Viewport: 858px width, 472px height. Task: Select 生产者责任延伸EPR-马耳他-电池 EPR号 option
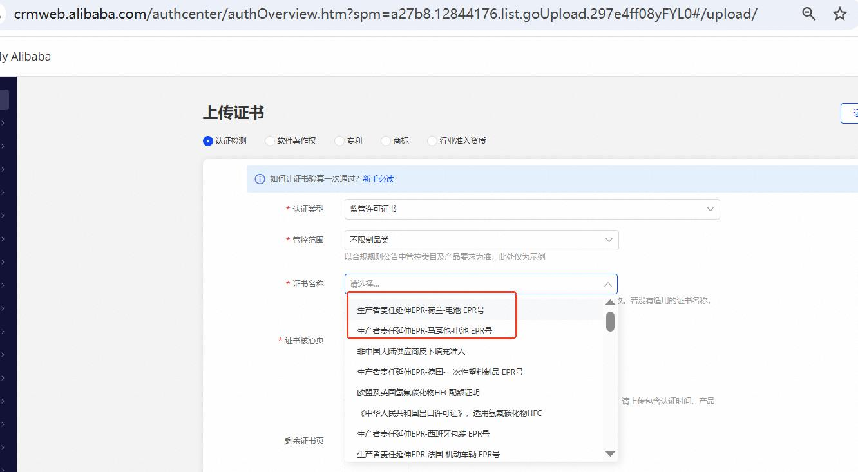(424, 331)
